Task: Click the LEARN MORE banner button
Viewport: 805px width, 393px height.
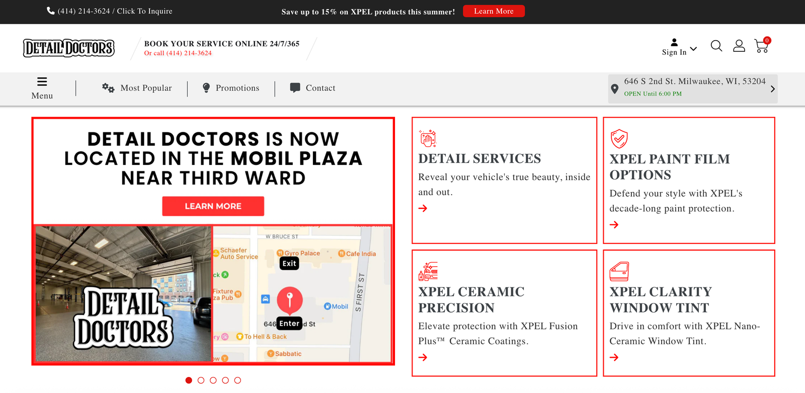Action: tap(213, 206)
